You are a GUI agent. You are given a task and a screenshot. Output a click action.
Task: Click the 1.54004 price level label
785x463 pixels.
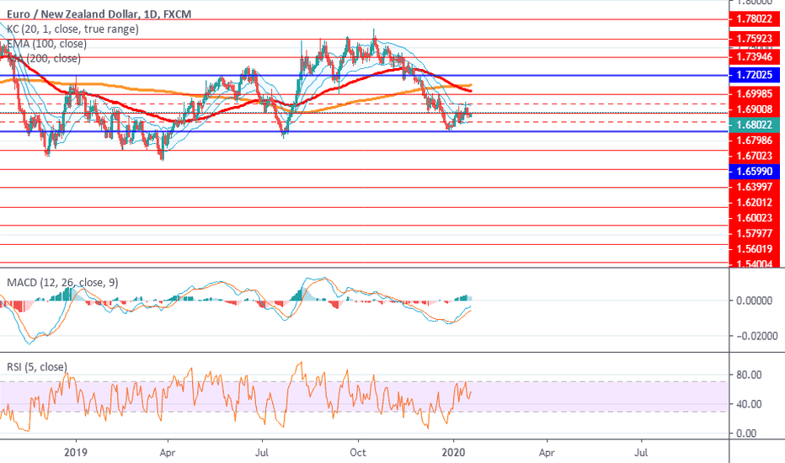point(756,264)
